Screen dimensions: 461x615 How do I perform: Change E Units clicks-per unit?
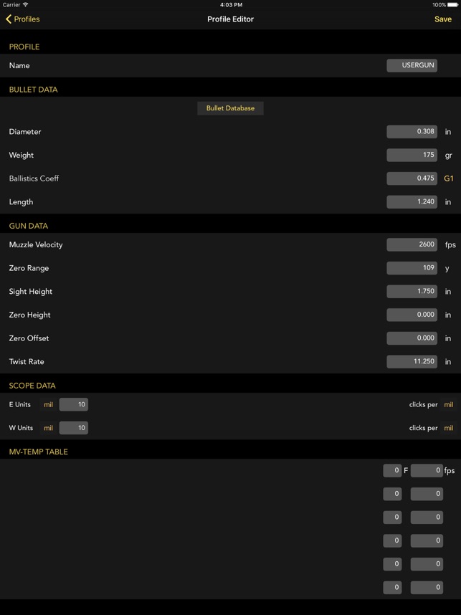(x=449, y=404)
